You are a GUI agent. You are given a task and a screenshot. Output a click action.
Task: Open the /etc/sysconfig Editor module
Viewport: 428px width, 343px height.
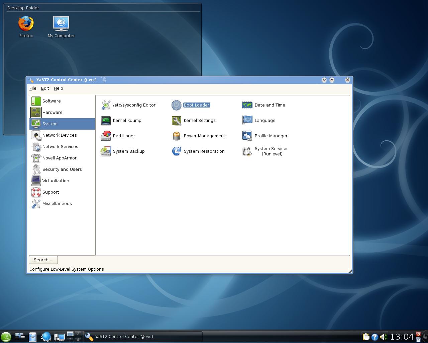pos(128,105)
